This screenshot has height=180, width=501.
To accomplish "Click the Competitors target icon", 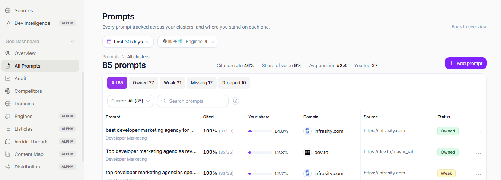I will click(8, 91).
